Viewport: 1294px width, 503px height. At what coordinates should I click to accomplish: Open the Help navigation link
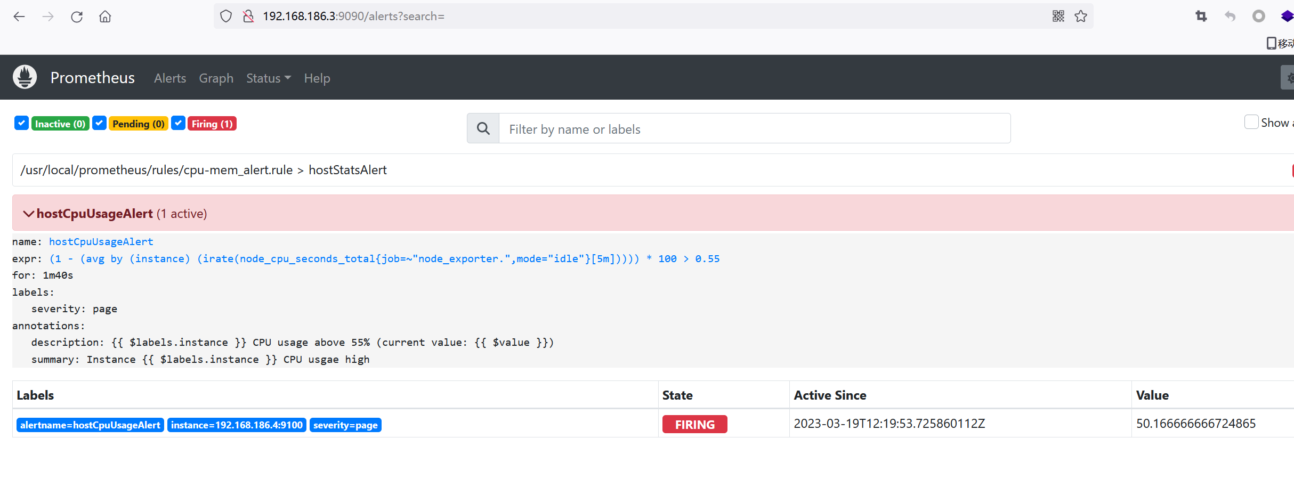tap(317, 78)
